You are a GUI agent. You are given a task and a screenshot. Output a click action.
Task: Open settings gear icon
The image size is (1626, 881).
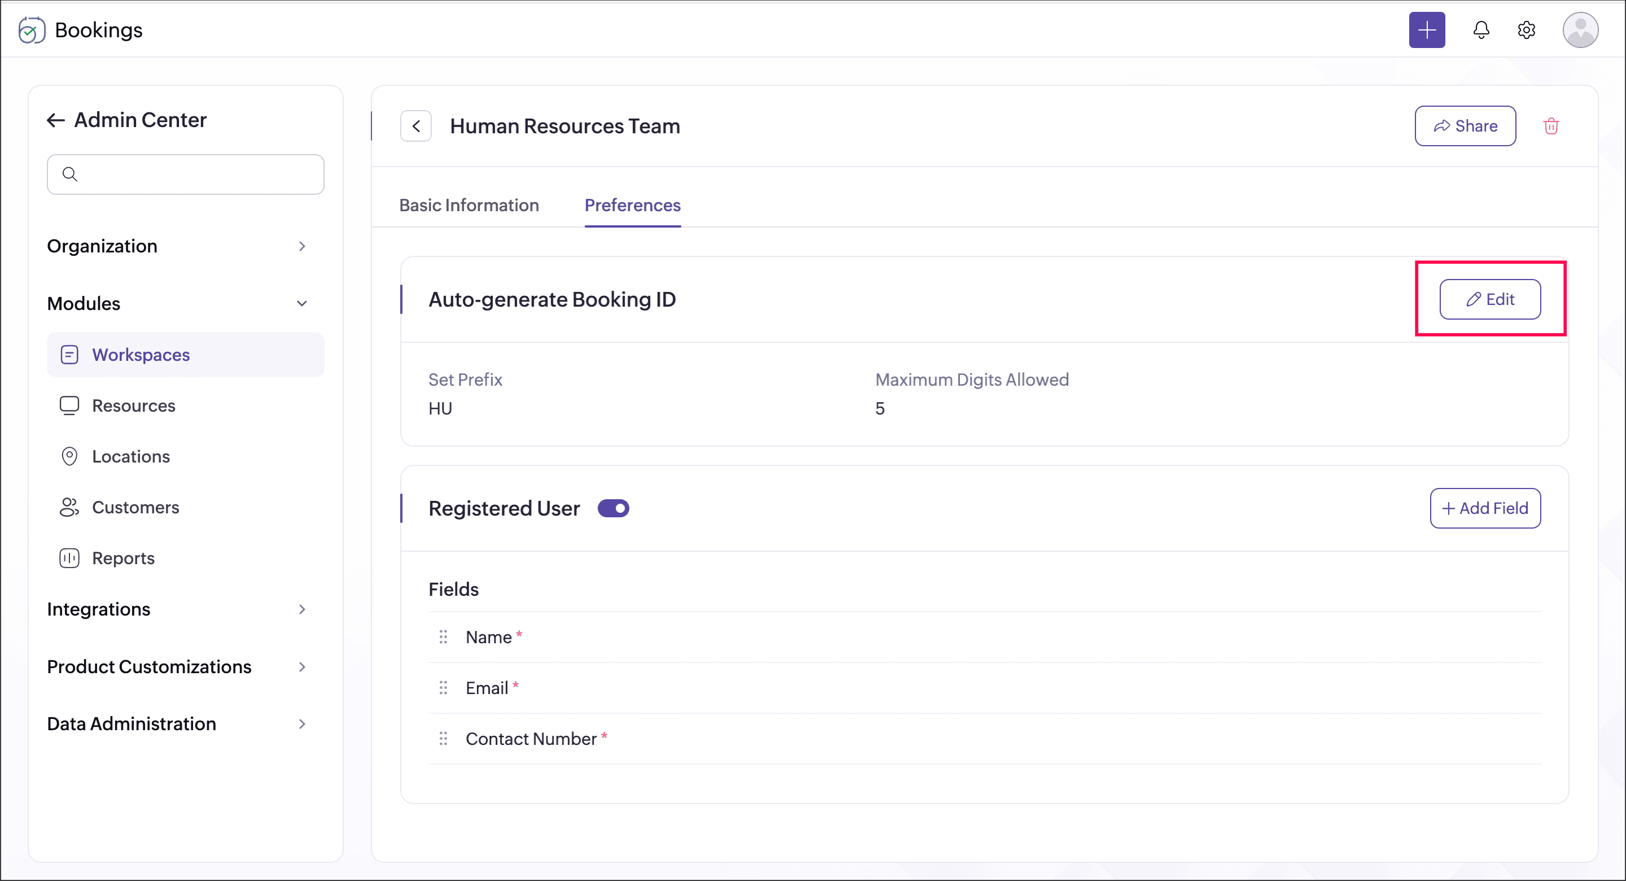1526,30
